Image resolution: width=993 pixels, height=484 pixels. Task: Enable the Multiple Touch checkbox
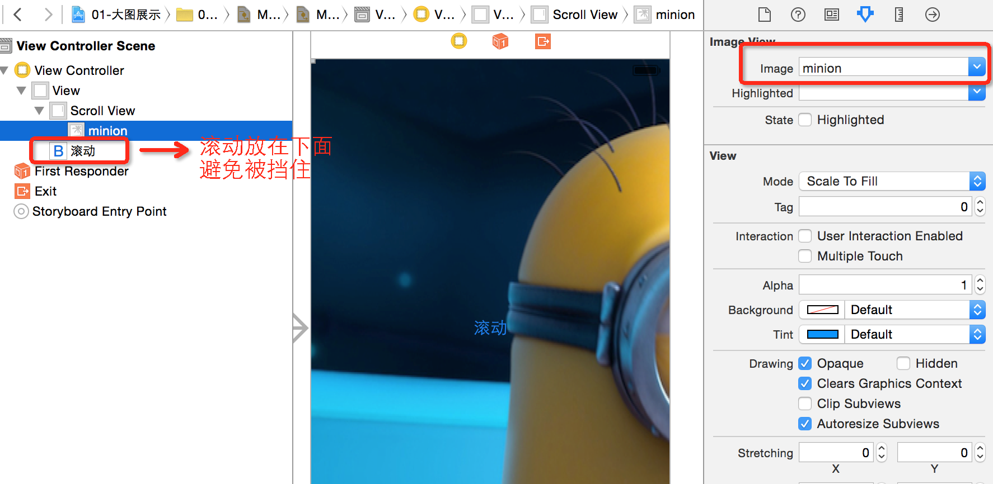click(x=805, y=256)
